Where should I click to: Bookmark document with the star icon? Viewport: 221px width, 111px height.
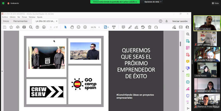point(11,27)
